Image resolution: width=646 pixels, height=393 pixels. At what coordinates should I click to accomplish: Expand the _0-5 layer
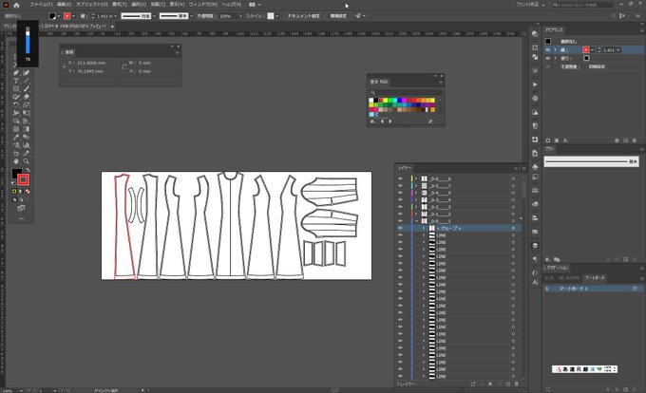tap(416, 186)
